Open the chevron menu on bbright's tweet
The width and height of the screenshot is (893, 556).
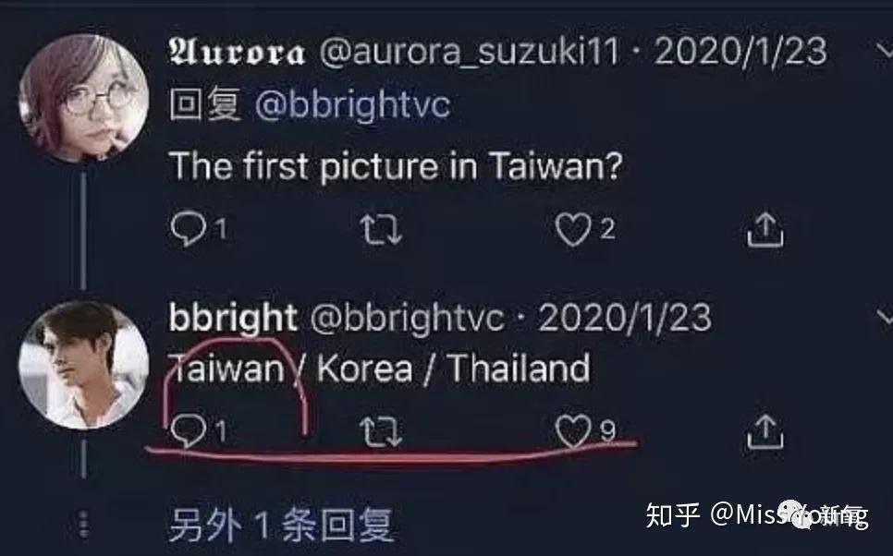point(885,317)
